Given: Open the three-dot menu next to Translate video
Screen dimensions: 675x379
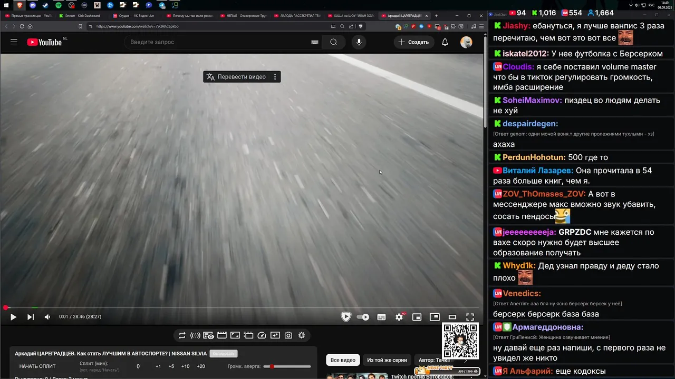Looking at the screenshot, I should 275,77.
